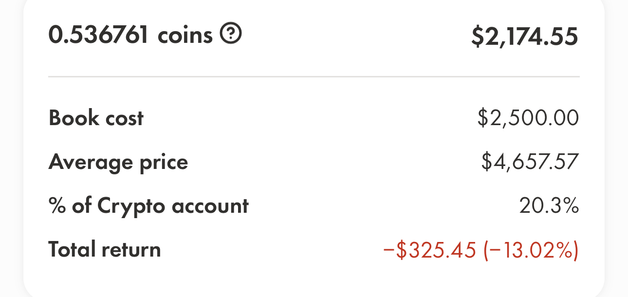Click the divider line under the coin amount
Viewport: 628px width, 297px height.
pyautogui.click(x=314, y=76)
